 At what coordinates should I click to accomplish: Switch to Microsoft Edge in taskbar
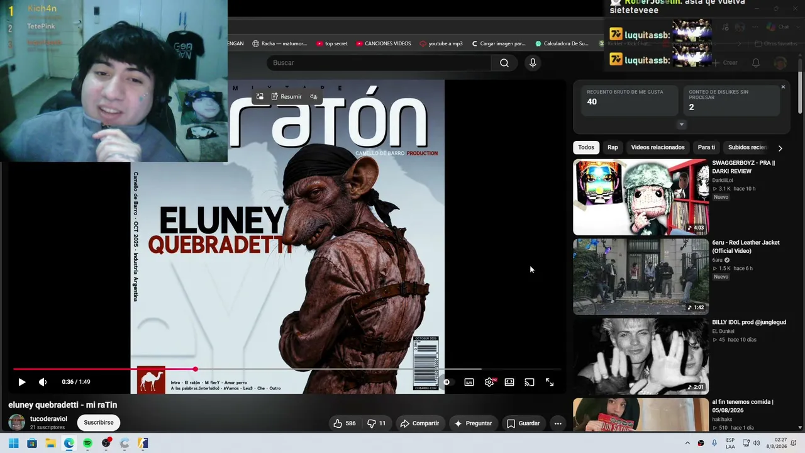coord(69,443)
